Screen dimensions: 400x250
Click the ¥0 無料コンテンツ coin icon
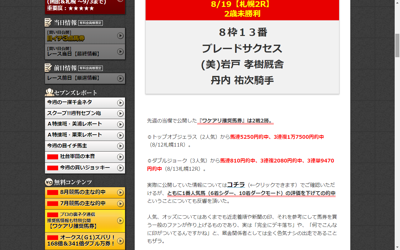pos(49,182)
